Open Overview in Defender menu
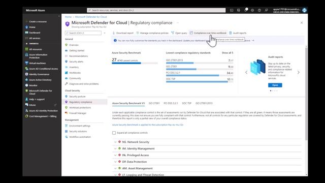 coord(74,45)
